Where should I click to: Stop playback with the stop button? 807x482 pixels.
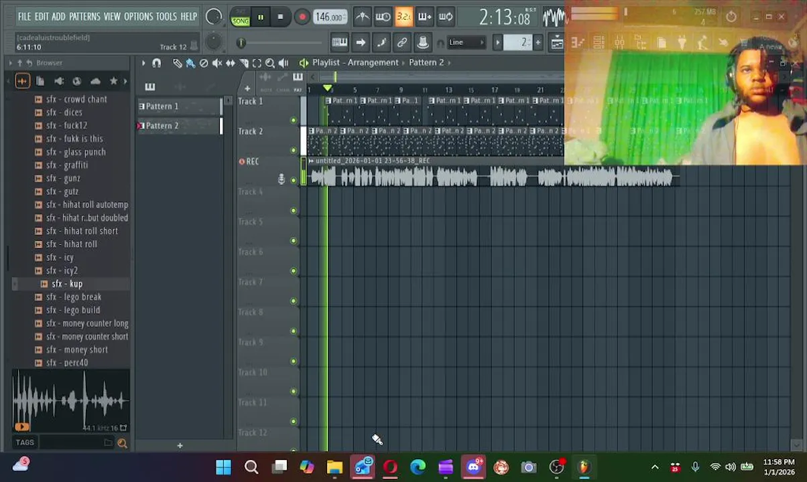pyautogui.click(x=280, y=17)
